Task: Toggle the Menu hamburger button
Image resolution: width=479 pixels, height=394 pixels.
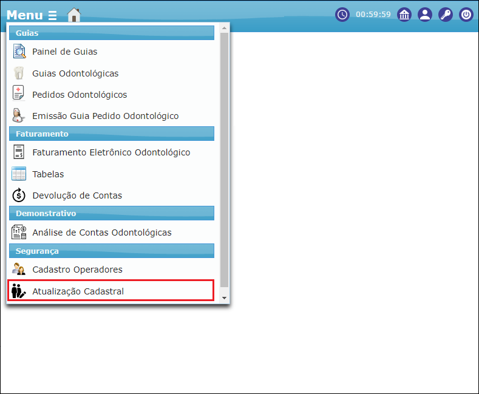Action: (x=32, y=15)
